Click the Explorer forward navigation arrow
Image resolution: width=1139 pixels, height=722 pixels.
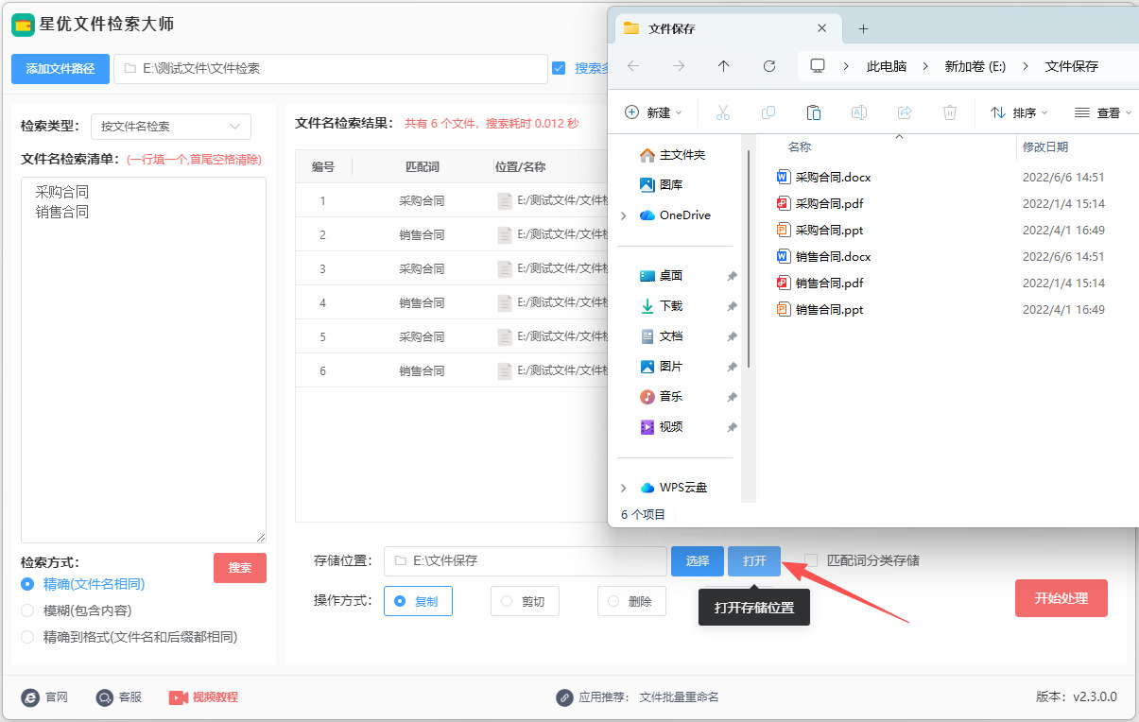point(679,66)
